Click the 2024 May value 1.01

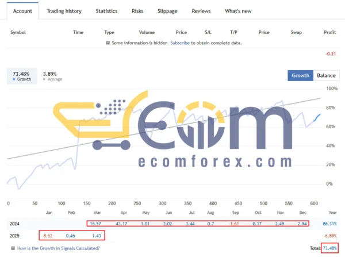coord(145,224)
